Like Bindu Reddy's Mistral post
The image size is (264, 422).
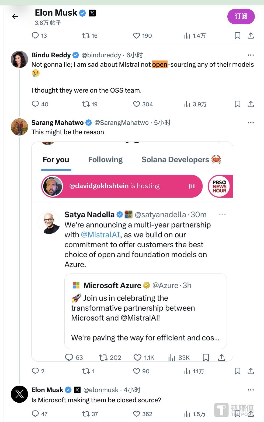[x=137, y=104]
